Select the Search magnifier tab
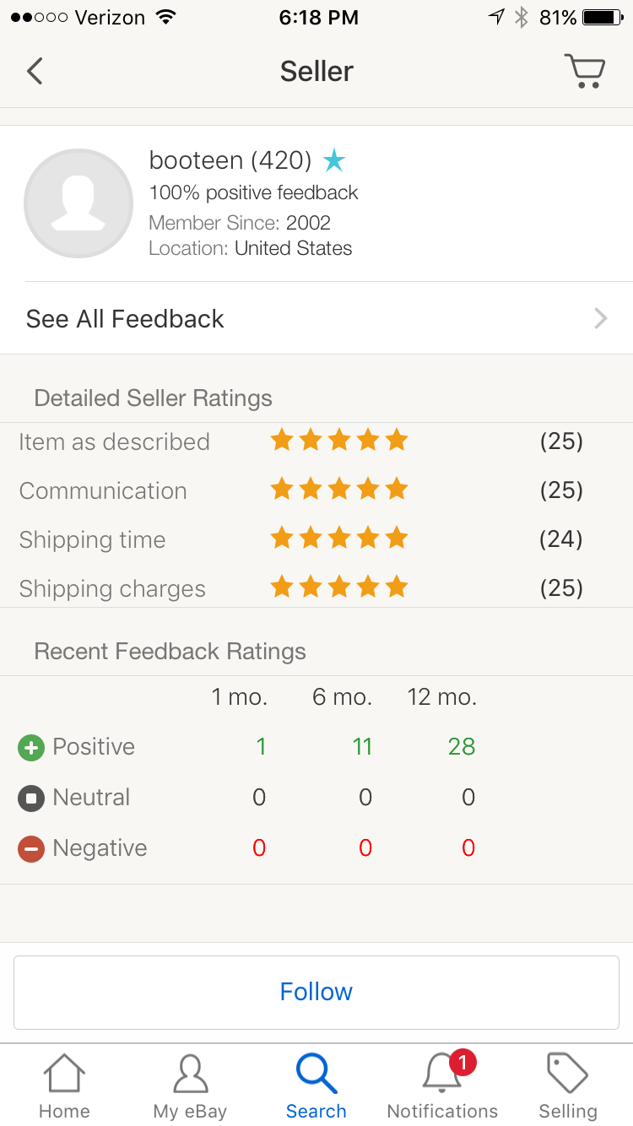Viewport: 633px width, 1126px height. click(316, 1086)
